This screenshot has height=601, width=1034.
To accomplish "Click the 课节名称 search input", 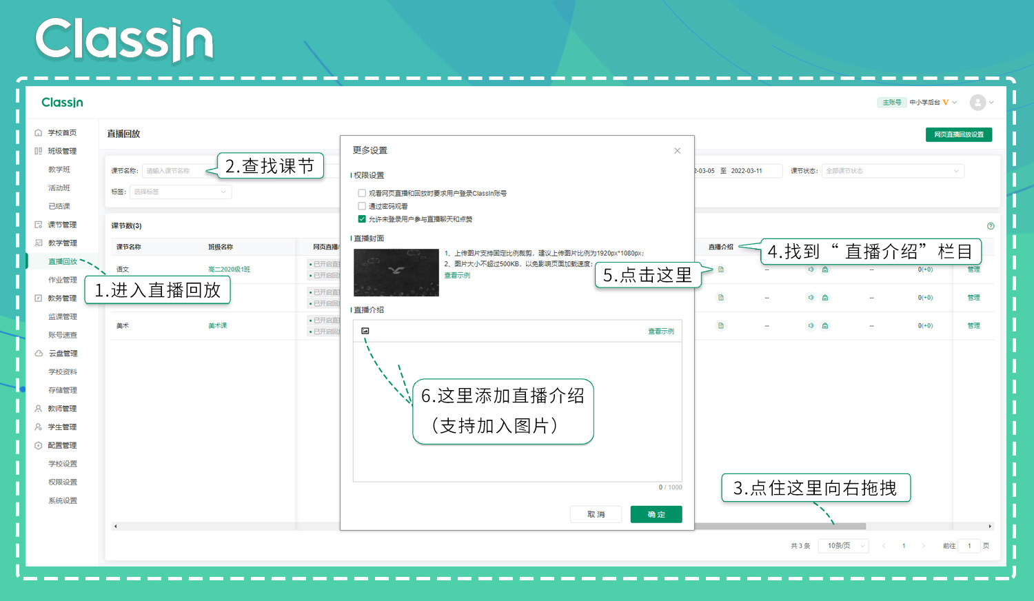I will pyautogui.click(x=179, y=171).
